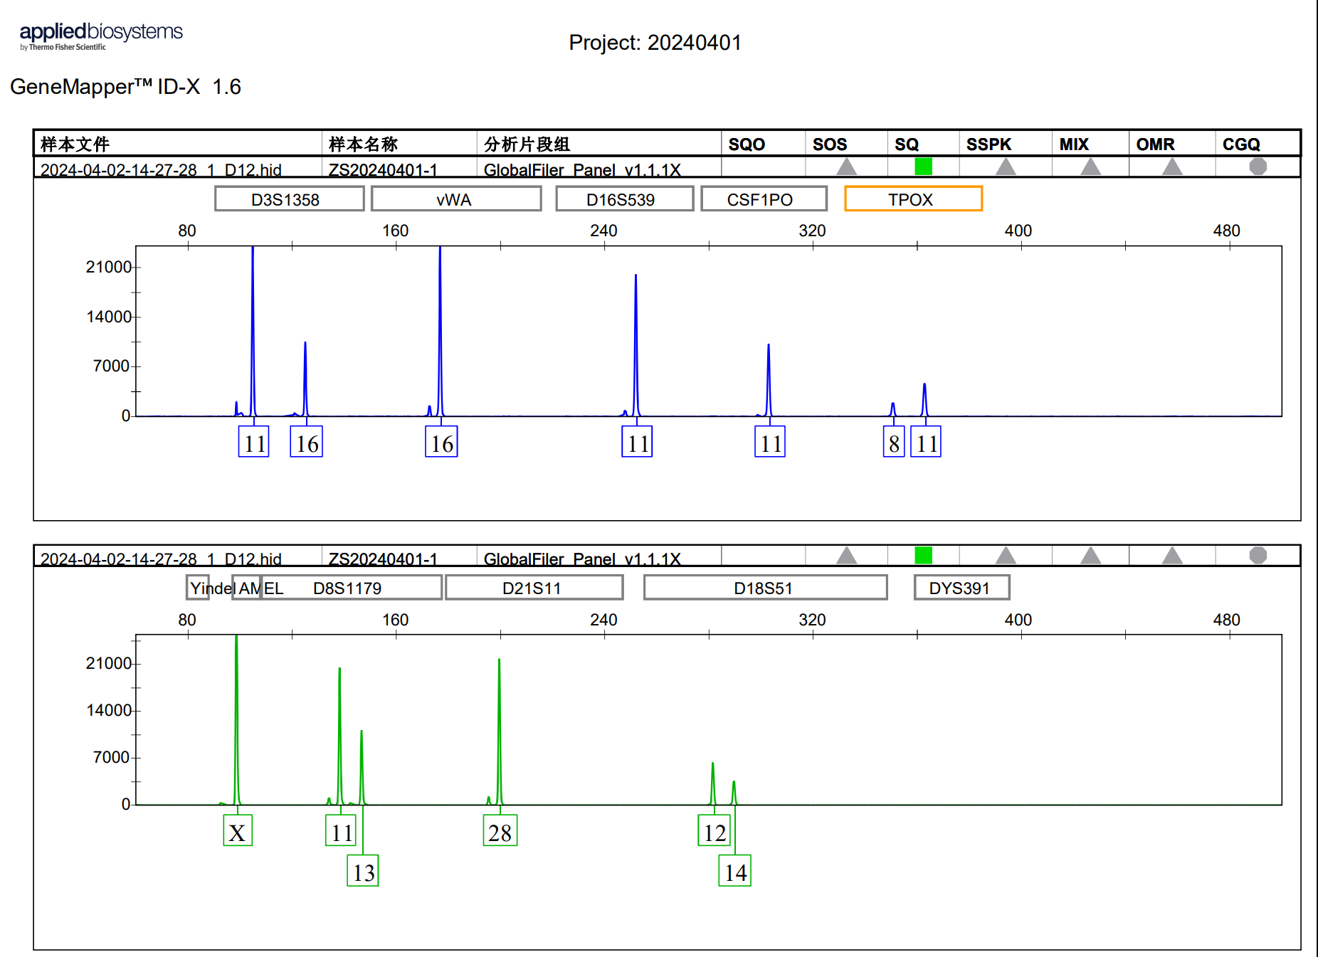Viewport: 1318px width, 957px height.
Task: Select the highlighted TPOX marker label
Action: (913, 199)
